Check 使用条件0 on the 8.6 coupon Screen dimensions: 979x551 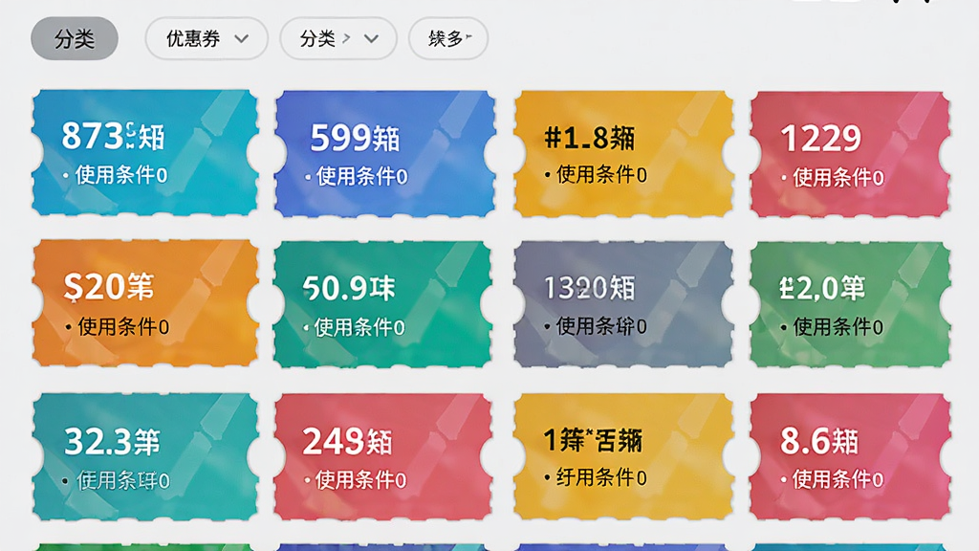tap(838, 479)
